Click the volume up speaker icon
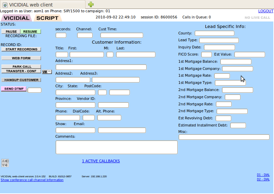This screenshot has width=274, height=194. [x=5, y=161]
